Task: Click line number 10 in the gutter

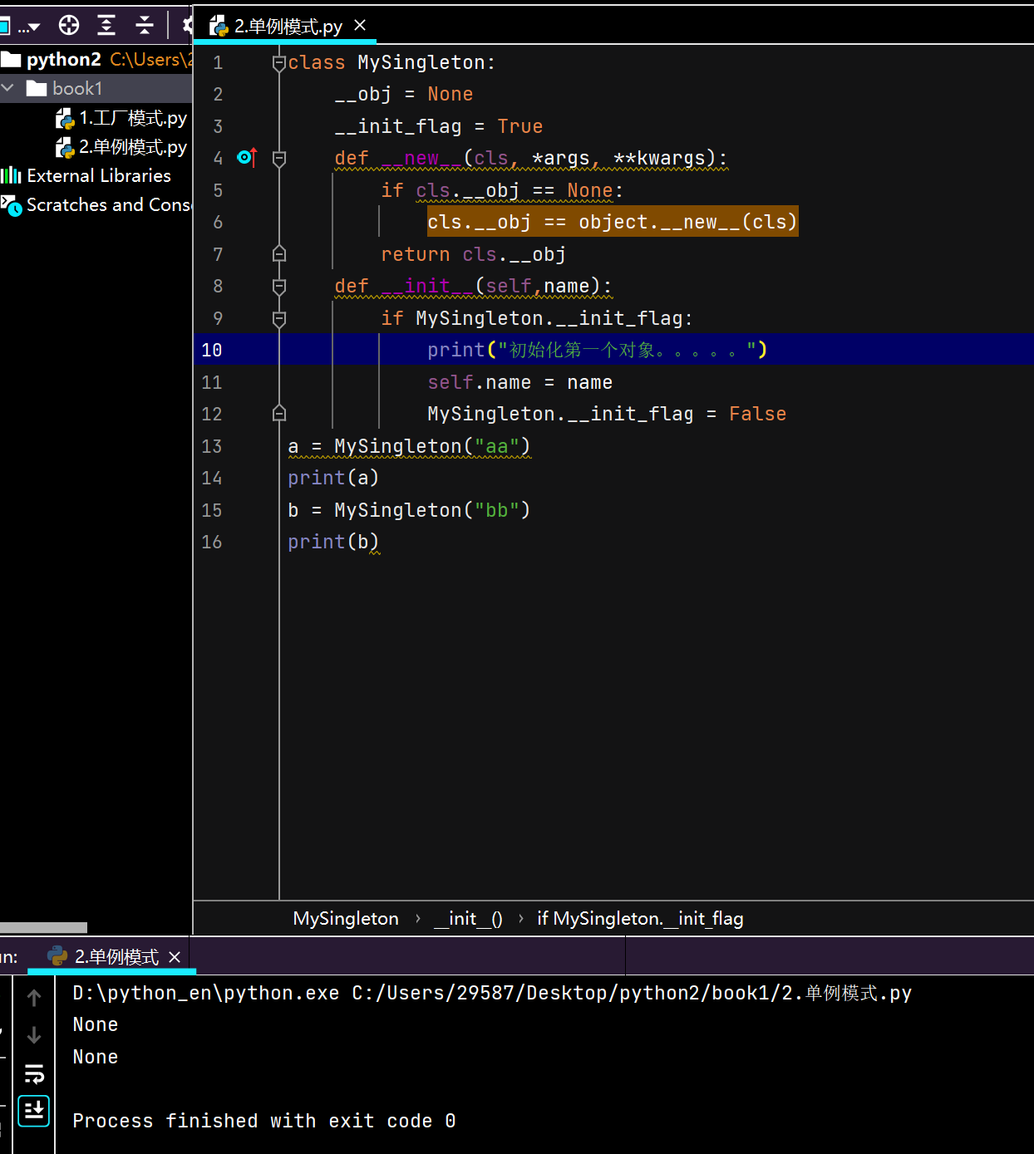Action: tap(212, 350)
